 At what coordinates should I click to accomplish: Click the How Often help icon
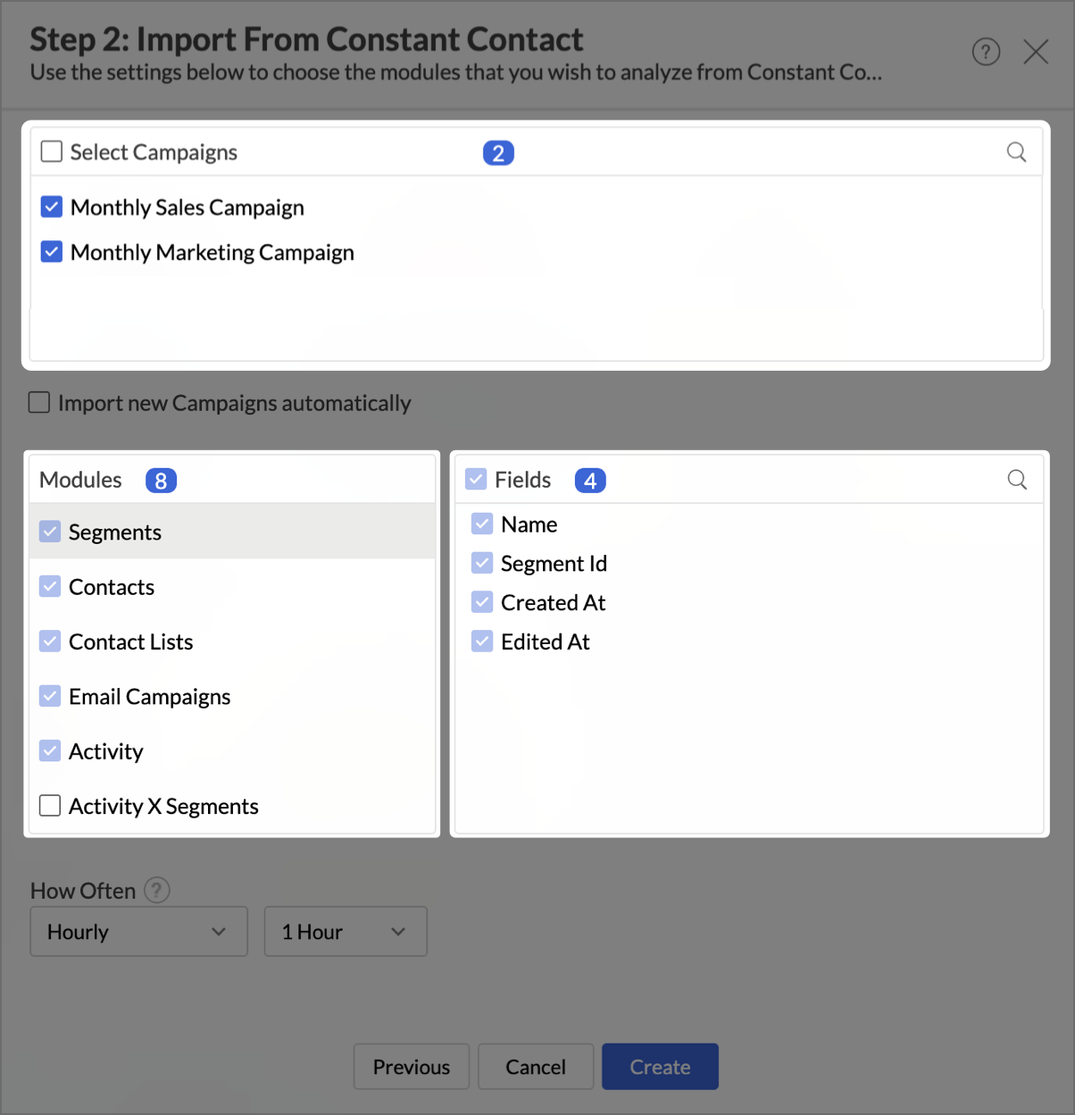point(157,891)
